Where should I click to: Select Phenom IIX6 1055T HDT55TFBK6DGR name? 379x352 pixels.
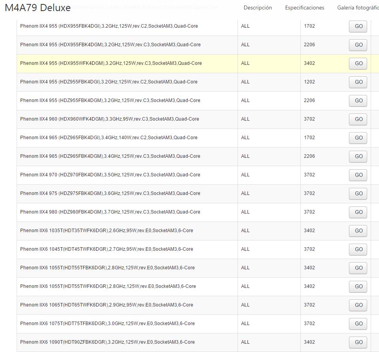click(x=107, y=268)
